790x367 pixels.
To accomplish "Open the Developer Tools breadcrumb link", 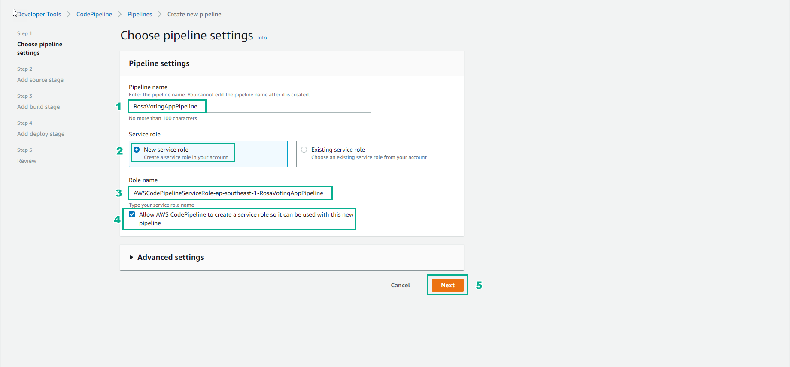I will (x=39, y=14).
